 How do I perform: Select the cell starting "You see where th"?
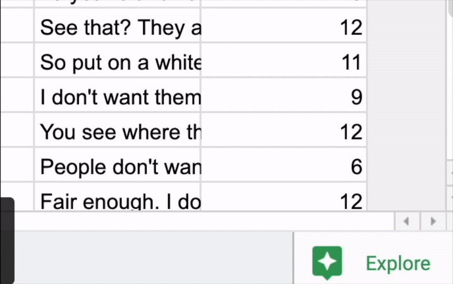click(x=118, y=130)
